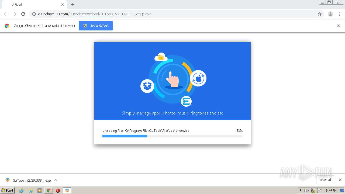The height and width of the screenshot is (194, 345).
Task: Open Opera browser from taskbar
Action: (x=58, y=190)
